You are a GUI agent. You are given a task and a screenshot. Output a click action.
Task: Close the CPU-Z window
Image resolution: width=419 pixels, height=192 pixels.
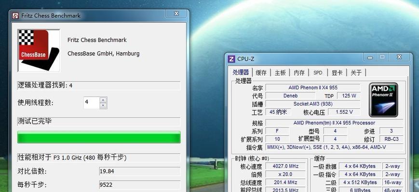tap(399, 57)
